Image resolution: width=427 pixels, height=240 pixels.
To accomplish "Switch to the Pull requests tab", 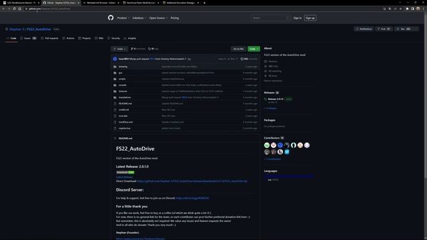I will [x=49, y=39].
